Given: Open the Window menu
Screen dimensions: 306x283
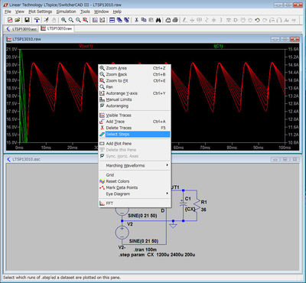Looking at the screenshot, I should click(x=101, y=11).
